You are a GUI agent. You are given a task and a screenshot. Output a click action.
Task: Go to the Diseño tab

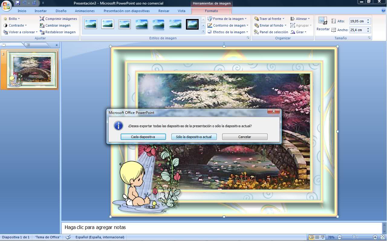61,11
